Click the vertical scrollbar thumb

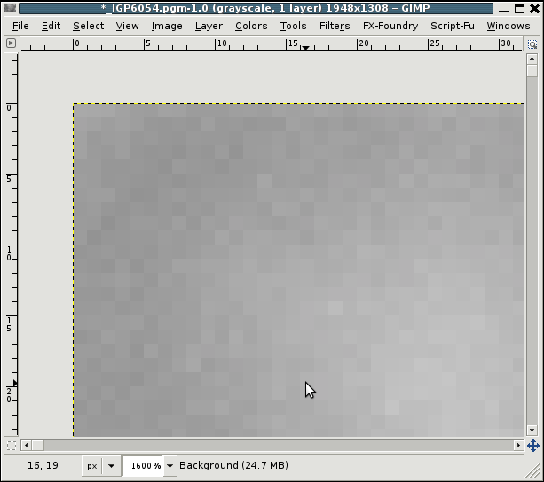coord(532,71)
